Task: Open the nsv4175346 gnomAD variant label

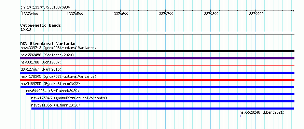Action: tap(69, 98)
